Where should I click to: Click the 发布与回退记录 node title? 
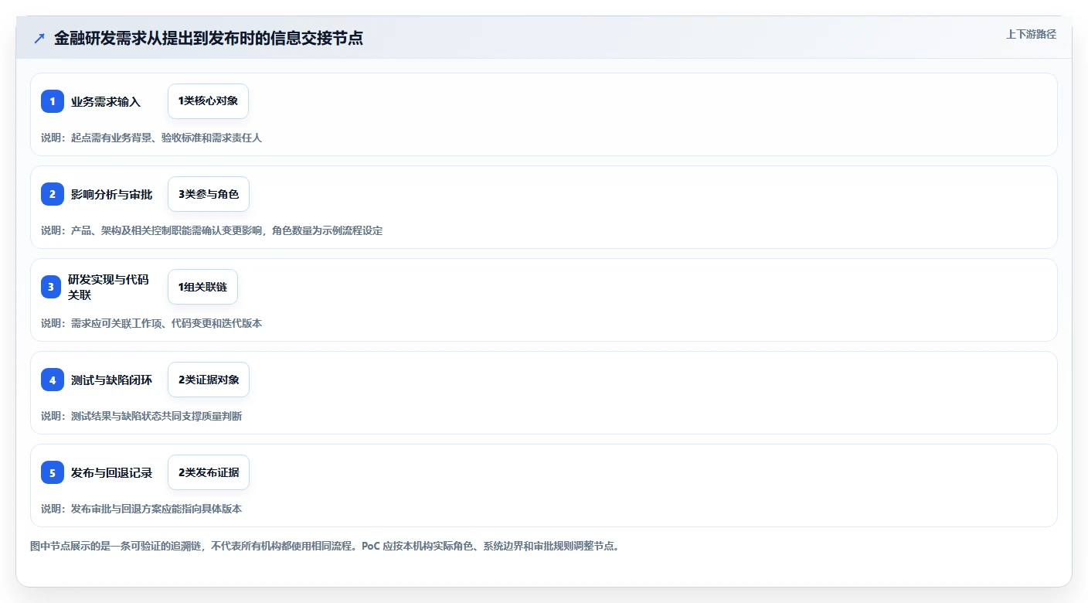click(112, 472)
